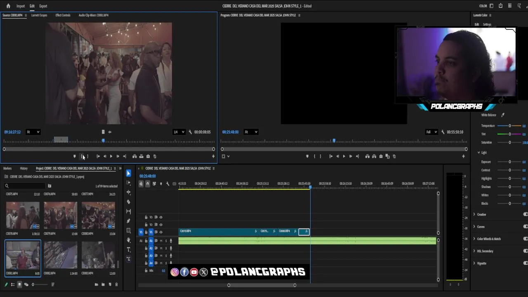528x297 pixels.
Task: Open Program playback resolution Full dropdown
Action: click(431, 132)
